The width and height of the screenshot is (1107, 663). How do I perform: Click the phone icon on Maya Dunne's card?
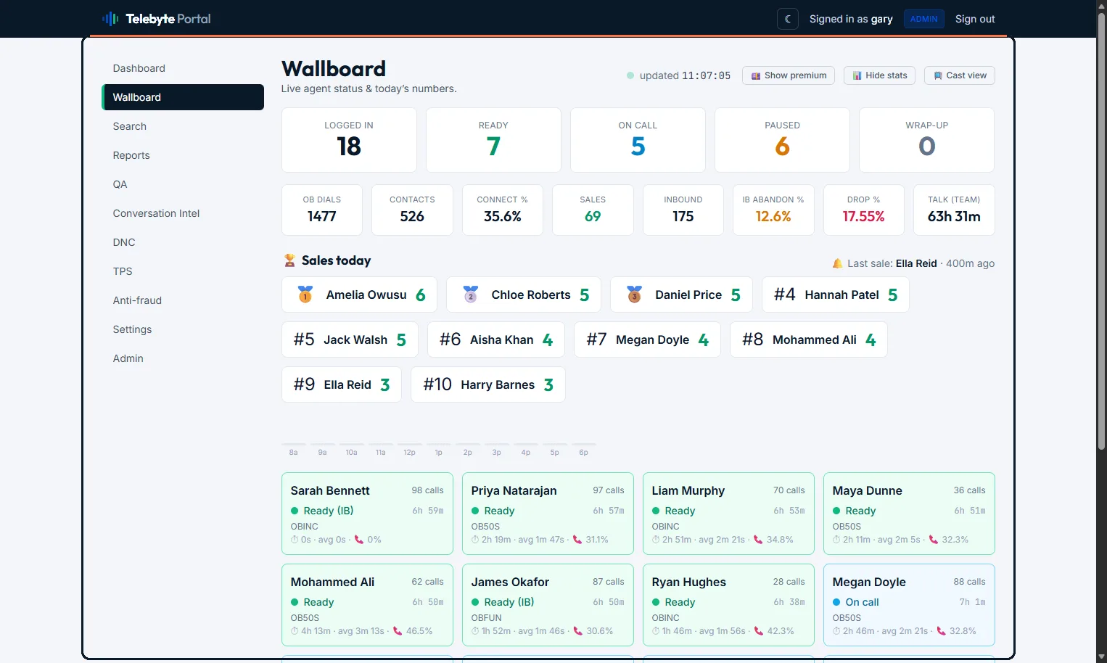tap(934, 540)
